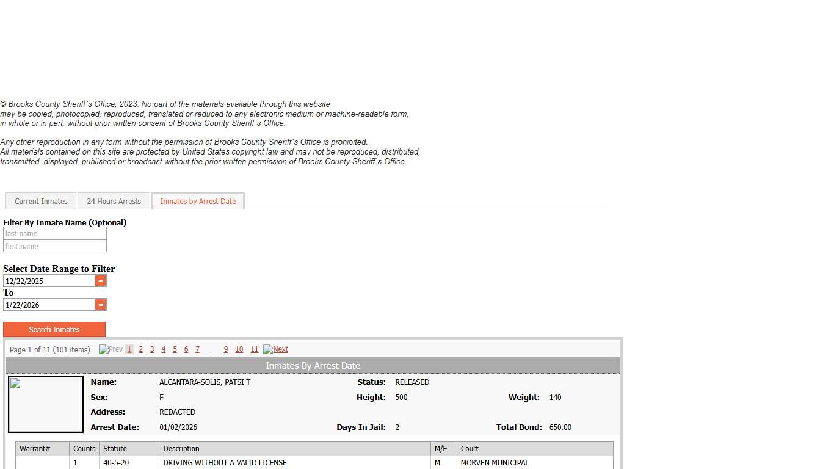Click the Prev page arrow icon
Viewport: 834px width, 469px height.
pyautogui.click(x=111, y=350)
